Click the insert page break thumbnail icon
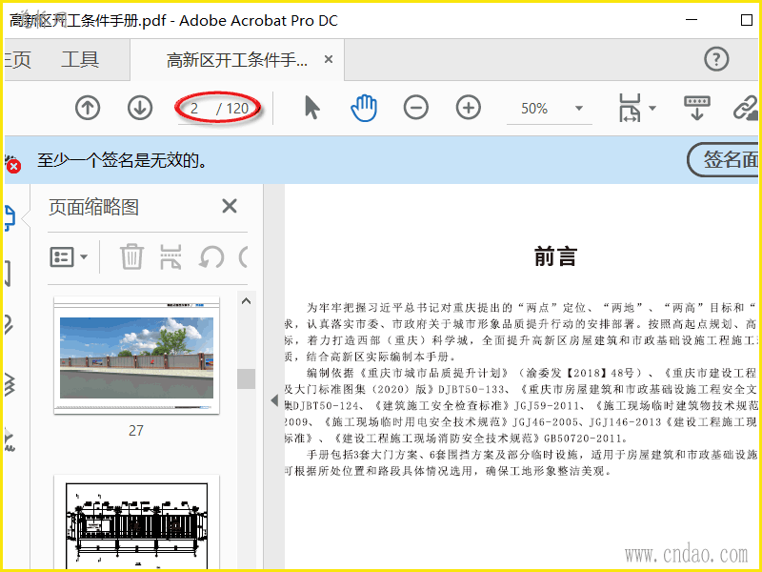 pyautogui.click(x=170, y=256)
